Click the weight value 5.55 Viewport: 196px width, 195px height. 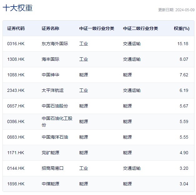[184, 137]
